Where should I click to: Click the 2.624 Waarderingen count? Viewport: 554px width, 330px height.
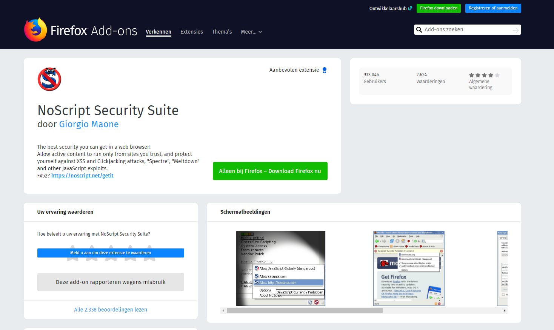point(431,78)
